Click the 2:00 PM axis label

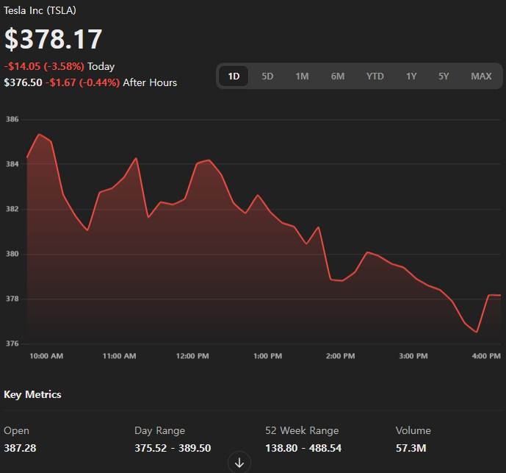[341, 356]
